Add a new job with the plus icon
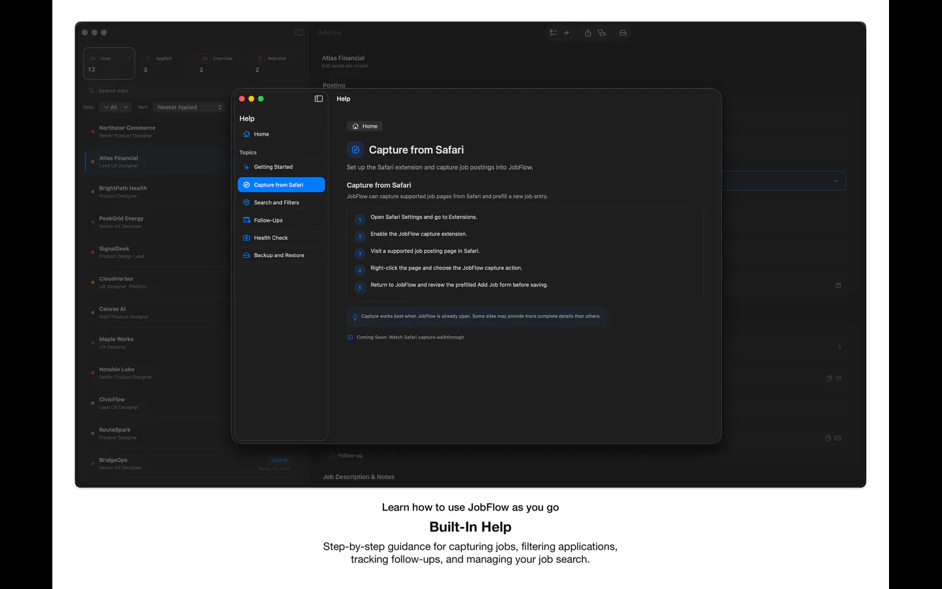942x589 pixels. [x=567, y=33]
